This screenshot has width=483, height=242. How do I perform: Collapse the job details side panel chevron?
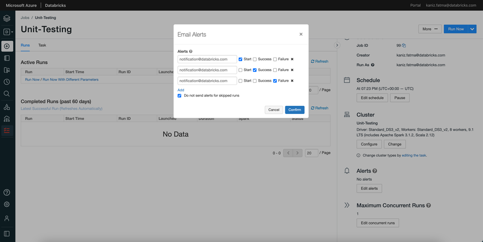[337, 45]
